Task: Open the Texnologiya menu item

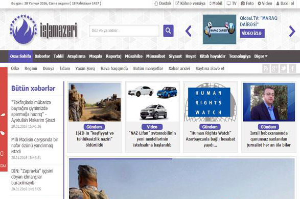Action: (x=240, y=56)
